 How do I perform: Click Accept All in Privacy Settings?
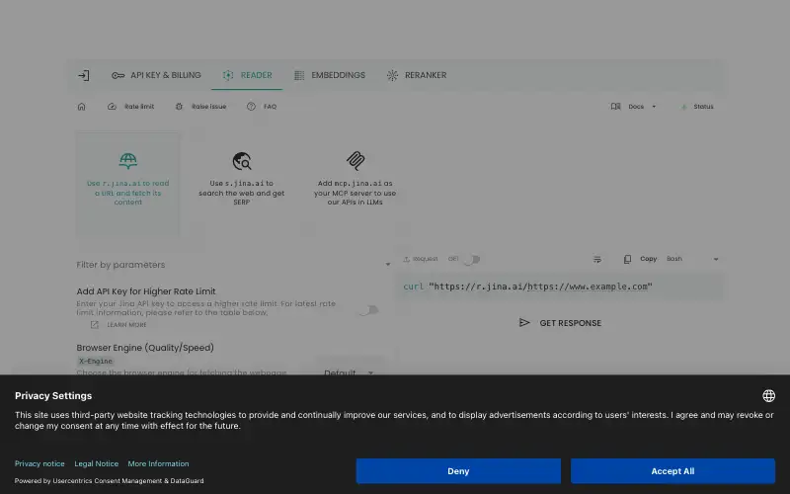click(x=672, y=471)
